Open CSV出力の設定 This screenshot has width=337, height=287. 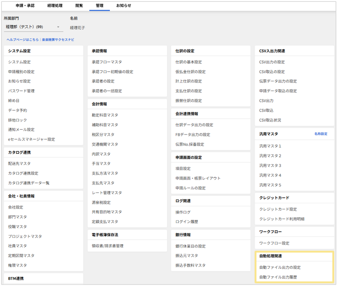point(272,62)
